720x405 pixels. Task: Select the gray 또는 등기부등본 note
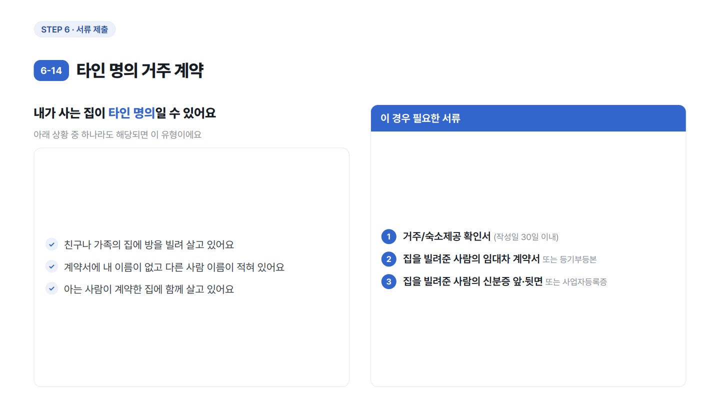click(x=569, y=259)
